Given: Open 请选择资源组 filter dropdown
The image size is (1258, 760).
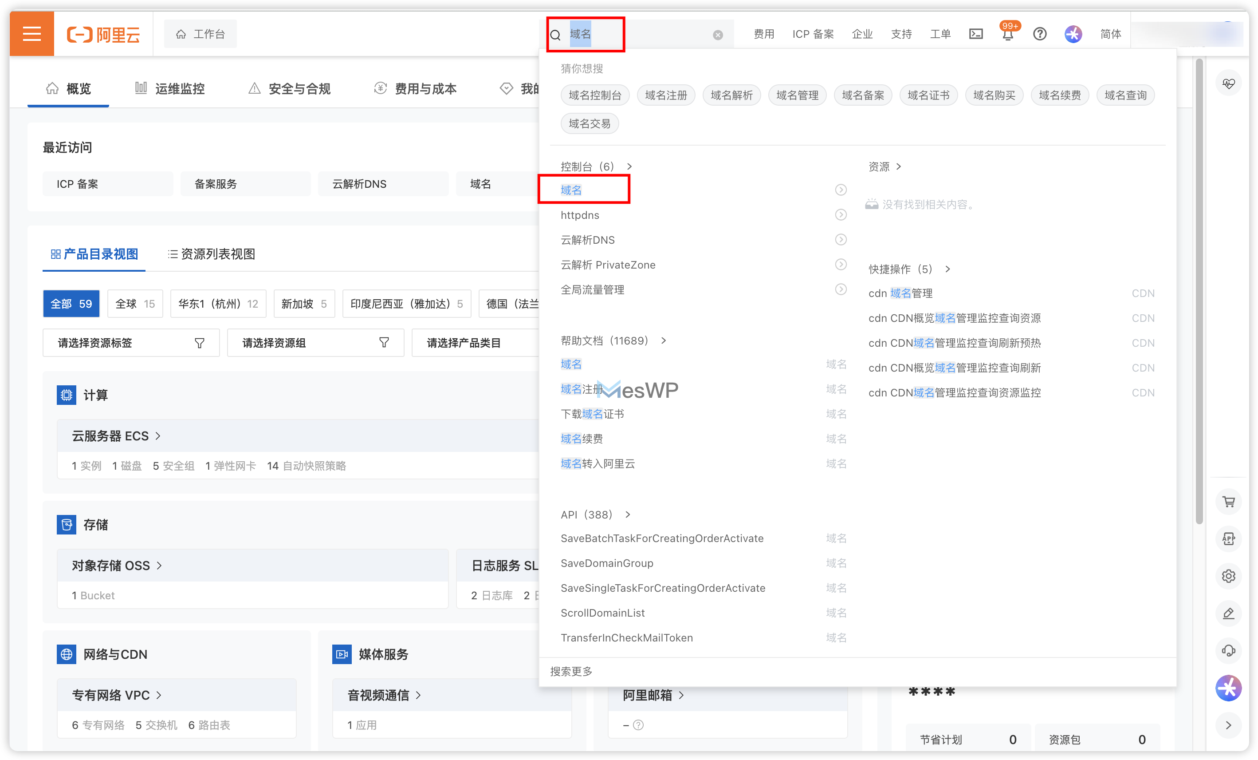Looking at the screenshot, I should coord(315,343).
